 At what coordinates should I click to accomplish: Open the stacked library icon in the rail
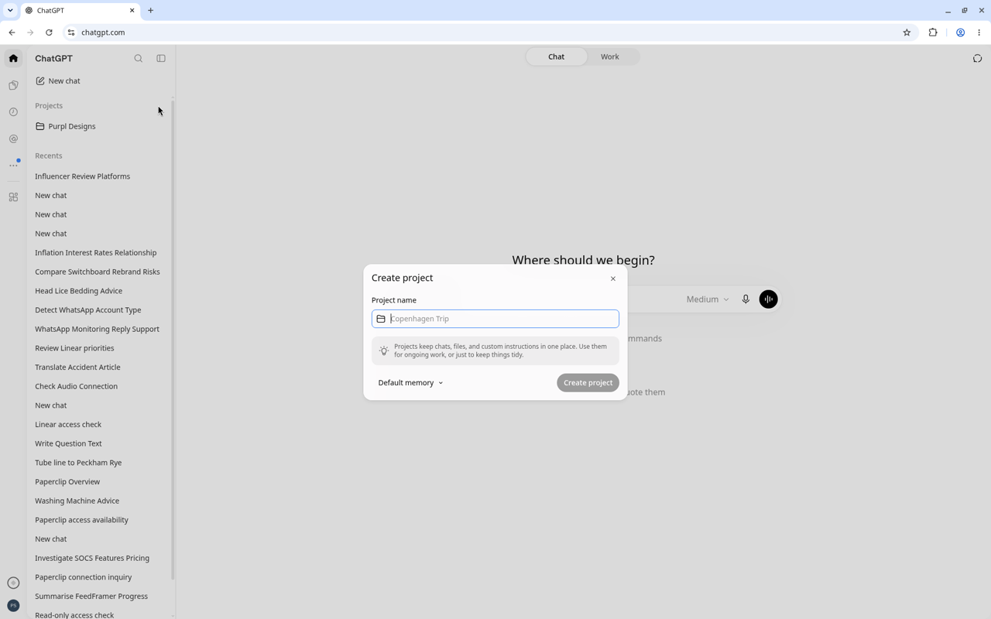(13, 85)
